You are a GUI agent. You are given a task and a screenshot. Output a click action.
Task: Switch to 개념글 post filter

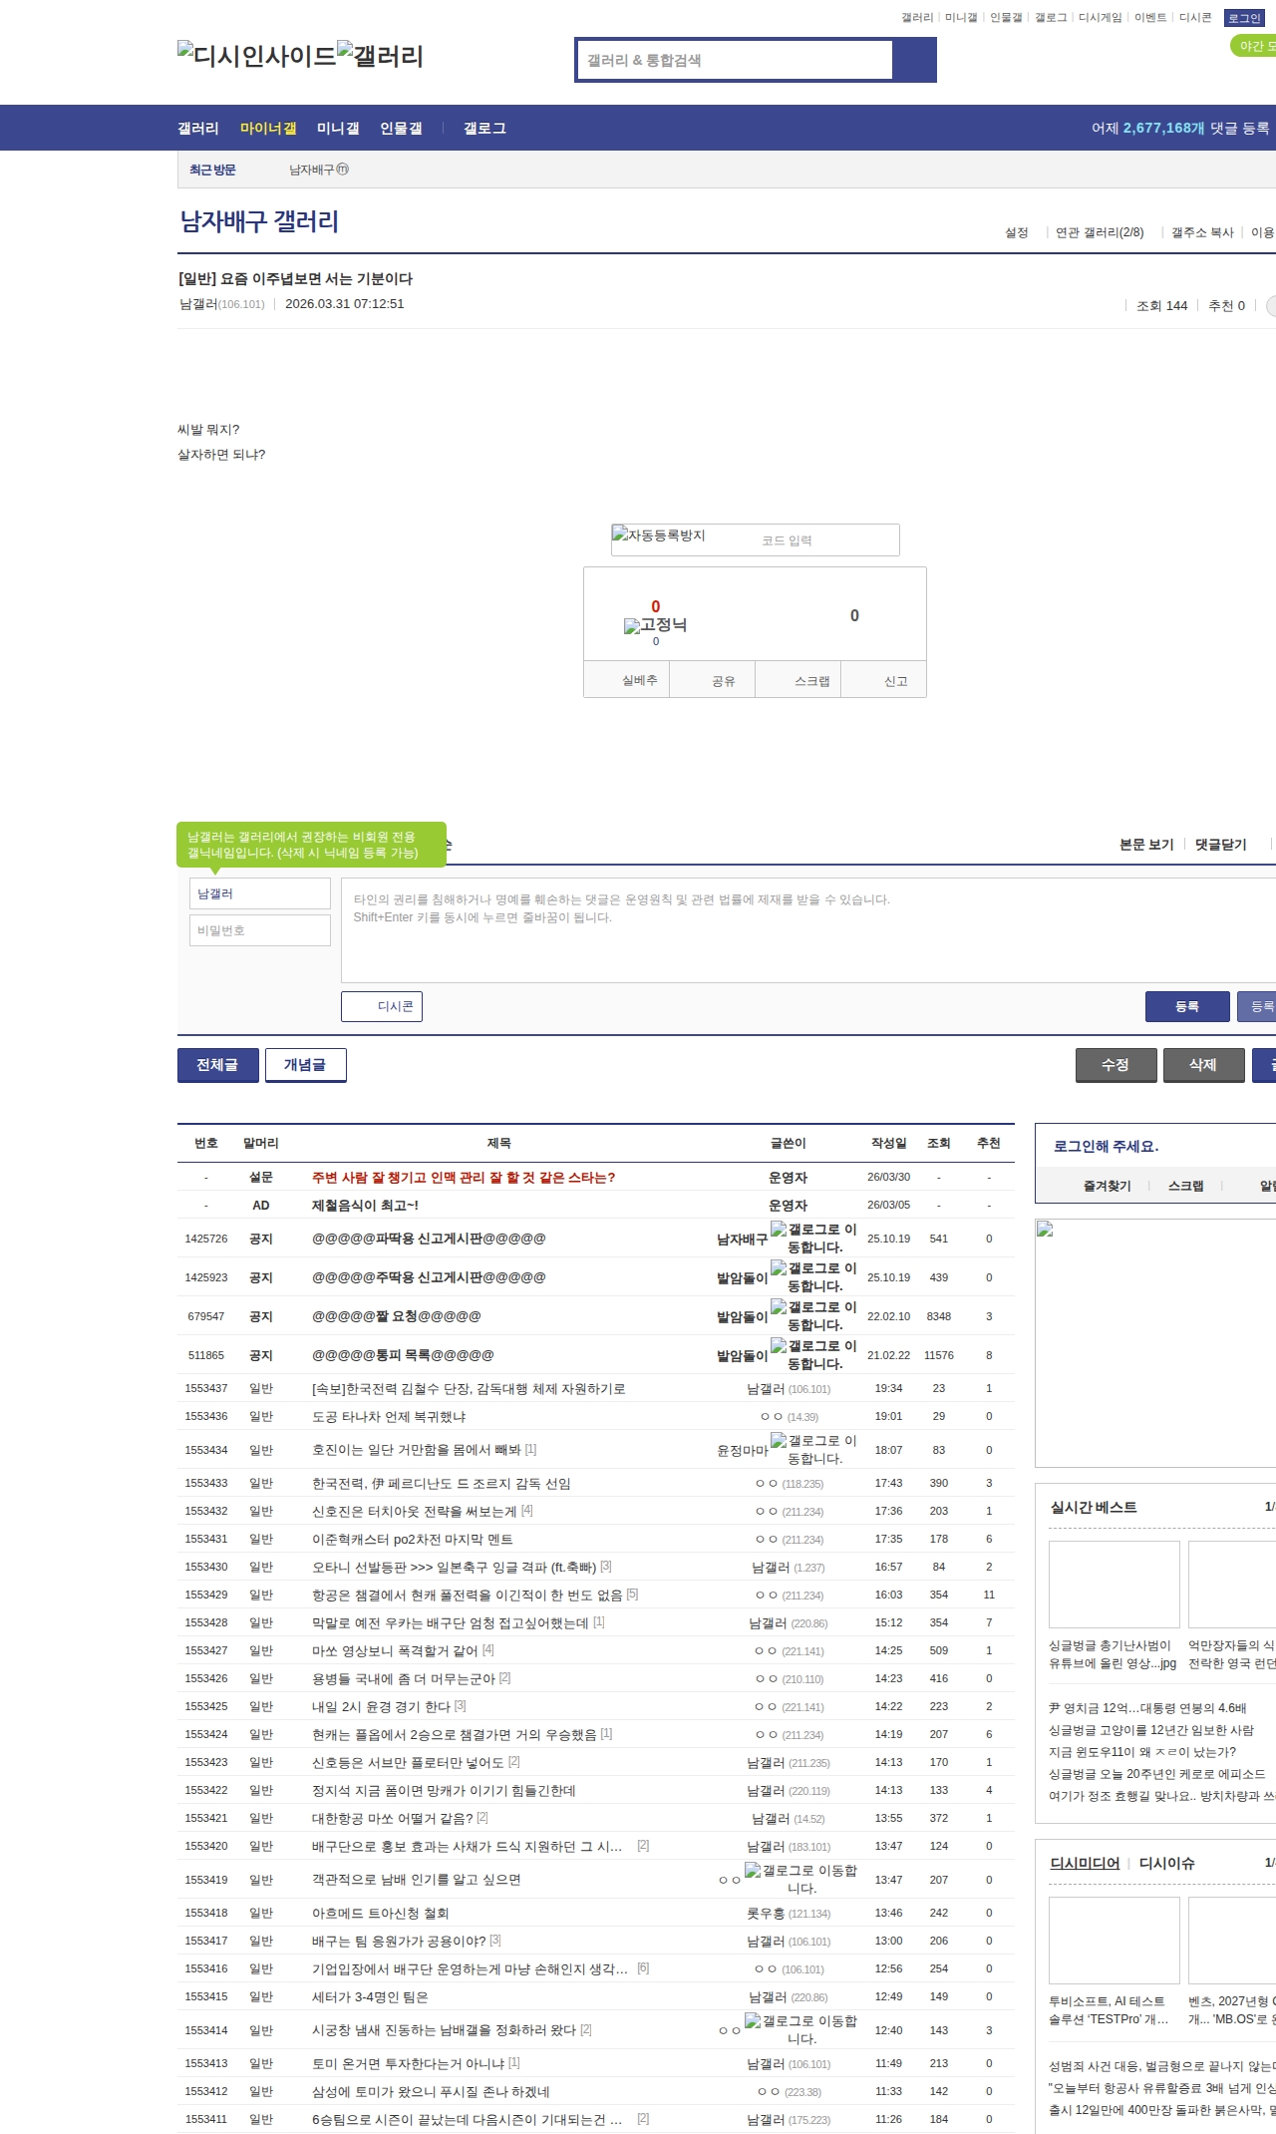click(x=305, y=1065)
